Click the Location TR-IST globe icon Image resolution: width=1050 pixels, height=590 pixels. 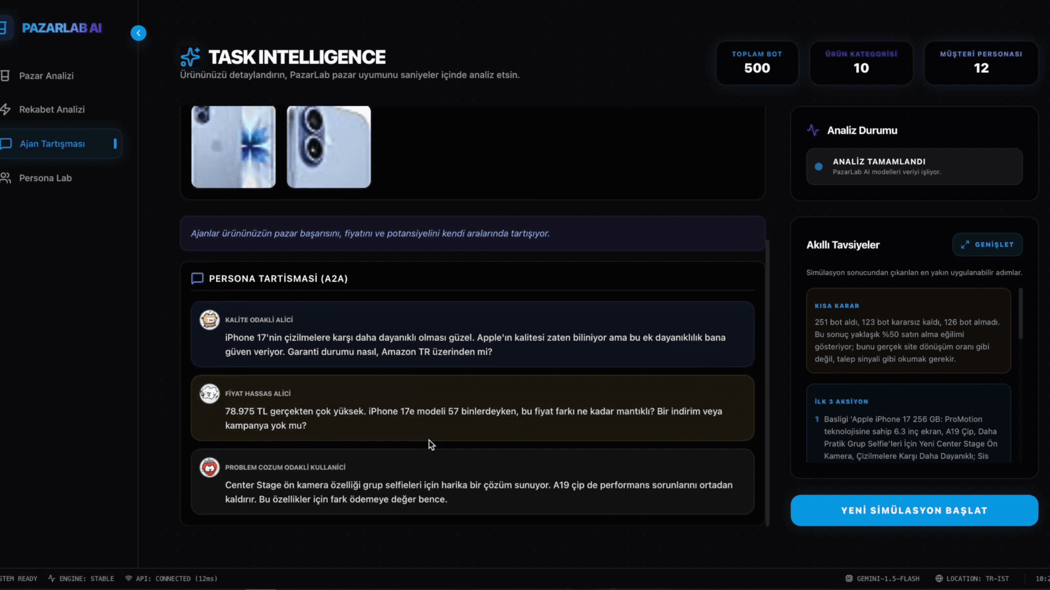(x=939, y=578)
